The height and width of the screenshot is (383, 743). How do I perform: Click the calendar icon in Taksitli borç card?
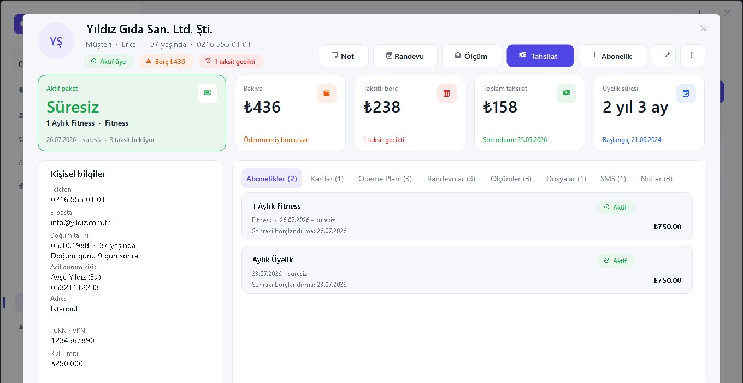coord(447,93)
